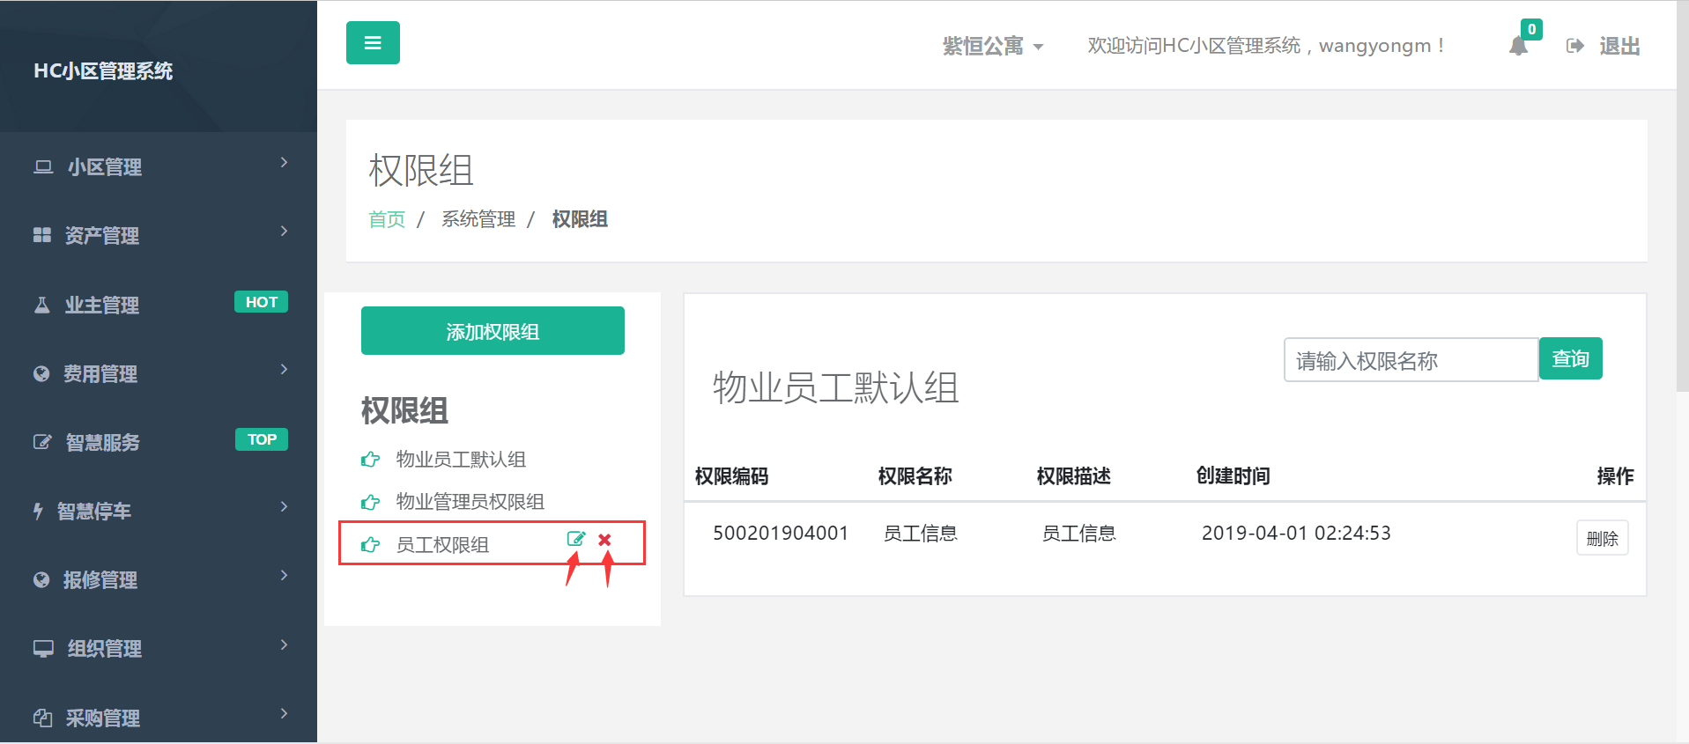Click the grid icon beside 资产管理
Screen dimensions: 1689x744
point(42,235)
